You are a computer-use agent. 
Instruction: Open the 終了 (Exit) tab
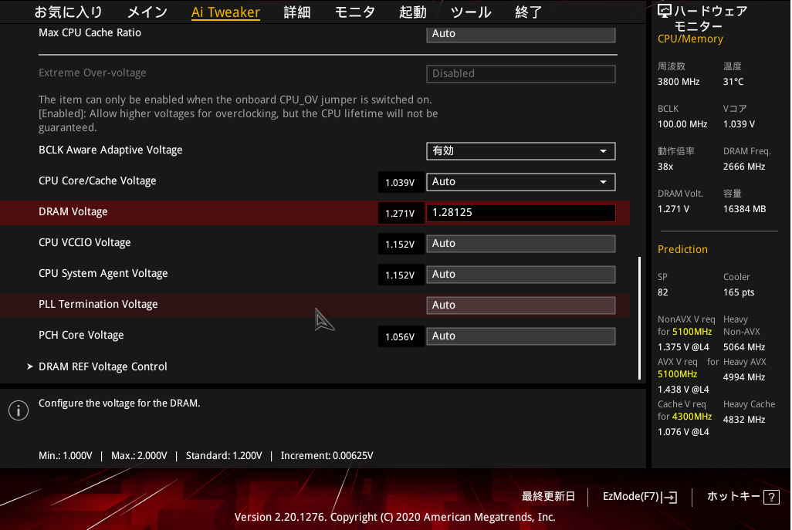[x=528, y=12]
